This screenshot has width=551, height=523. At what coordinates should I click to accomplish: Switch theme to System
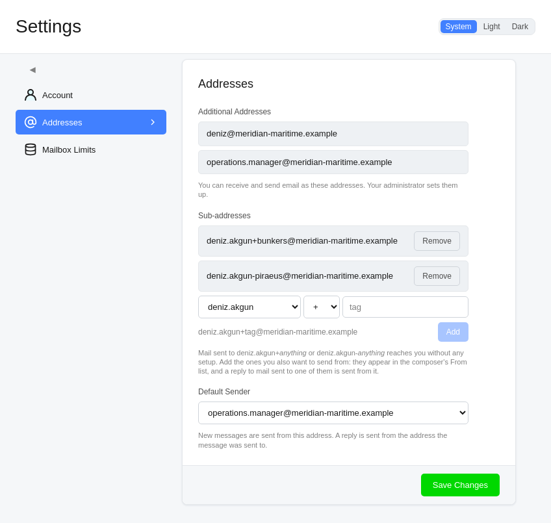pos(458,27)
